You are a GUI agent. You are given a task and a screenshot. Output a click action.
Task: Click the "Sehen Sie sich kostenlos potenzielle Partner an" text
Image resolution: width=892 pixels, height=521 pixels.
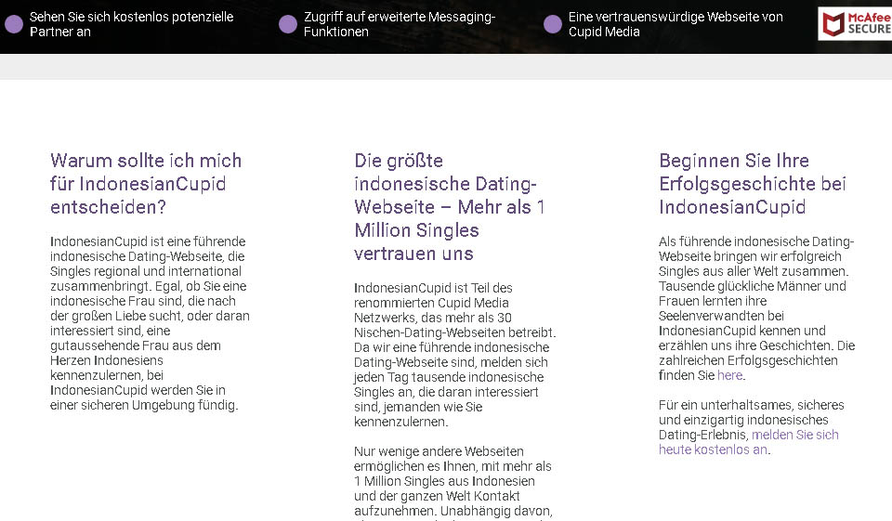click(131, 24)
